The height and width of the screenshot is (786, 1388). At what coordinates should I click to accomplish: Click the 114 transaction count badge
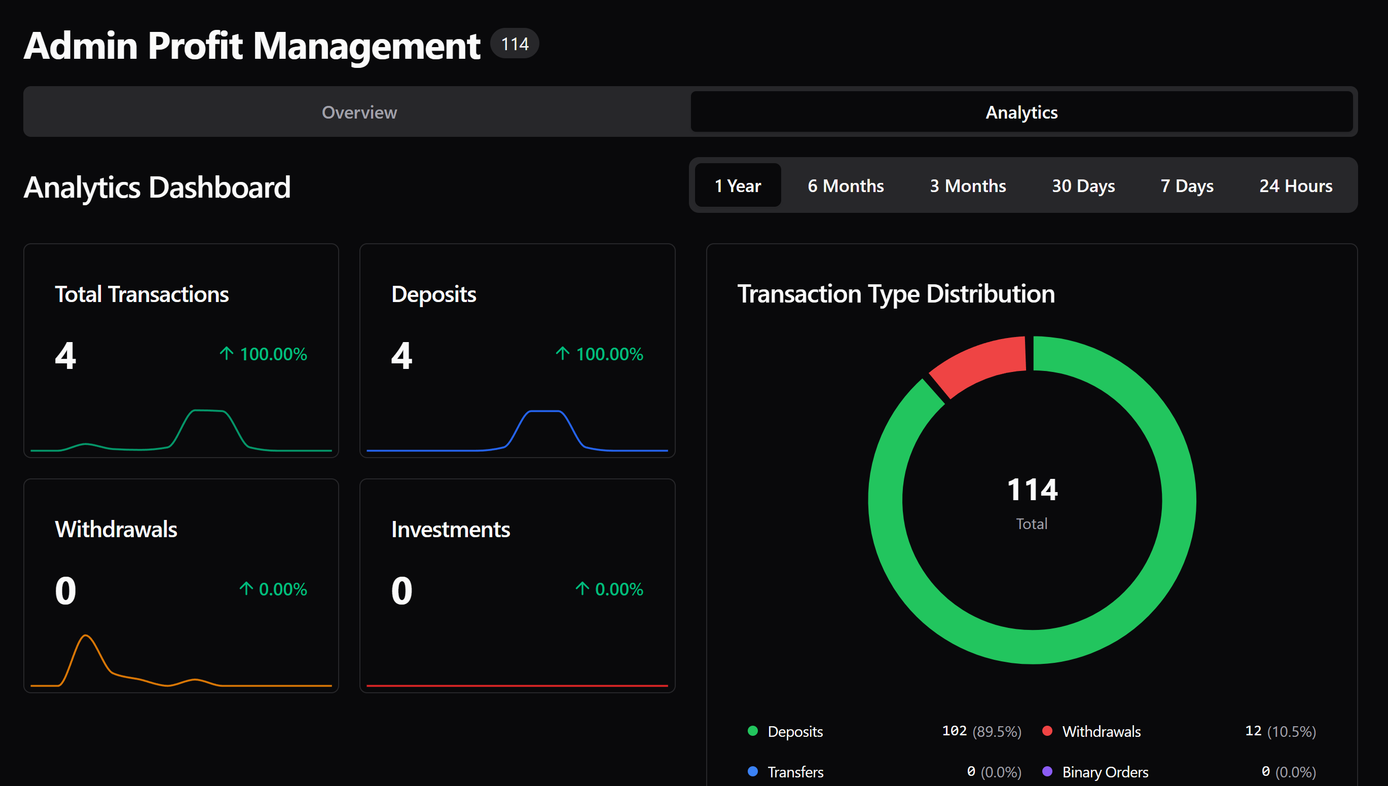(x=514, y=43)
